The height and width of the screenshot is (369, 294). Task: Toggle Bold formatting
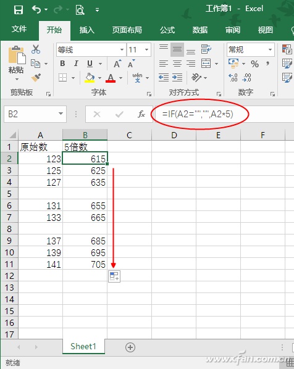[x=62, y=64]
